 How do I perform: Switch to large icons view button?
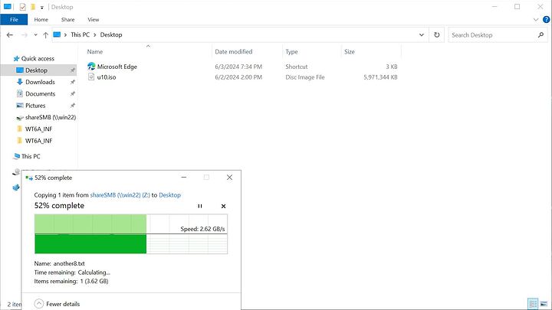(x=544, y=304)
